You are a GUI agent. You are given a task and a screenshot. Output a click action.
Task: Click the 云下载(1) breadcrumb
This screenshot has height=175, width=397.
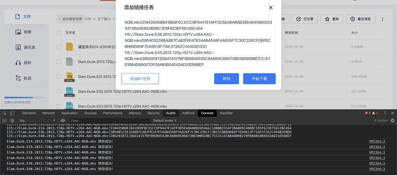coord(104,19)
